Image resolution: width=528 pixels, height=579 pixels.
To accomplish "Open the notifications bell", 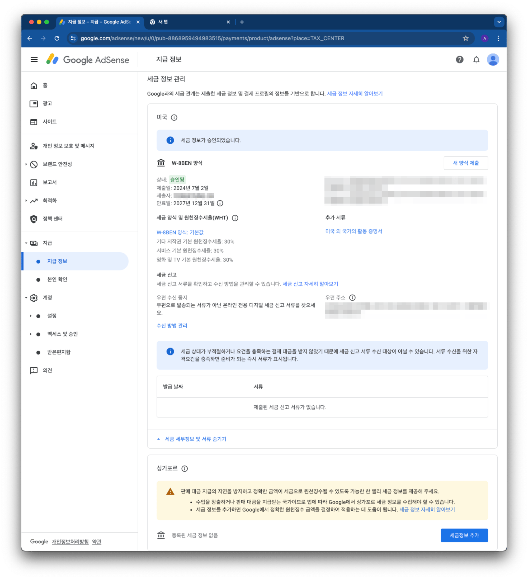I will (x=476, y=59).
